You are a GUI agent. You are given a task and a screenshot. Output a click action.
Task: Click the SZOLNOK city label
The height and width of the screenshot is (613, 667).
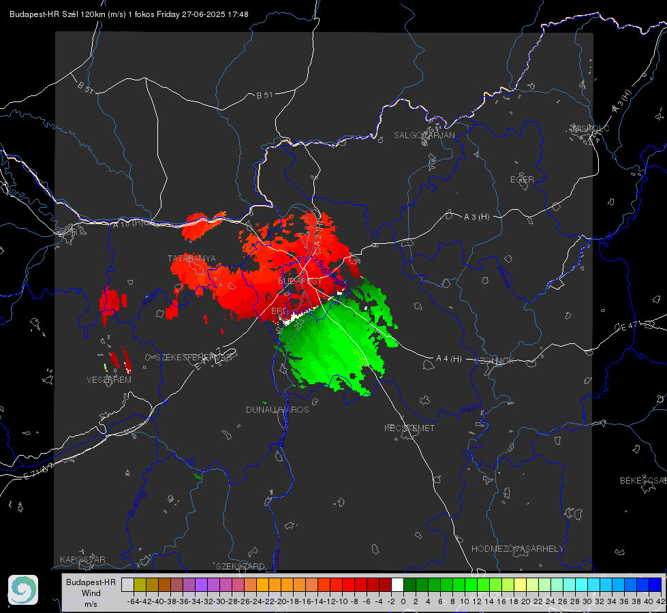pos(495,360)
